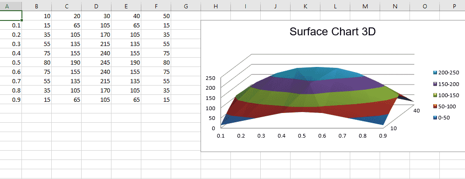Select column header D

96,6
